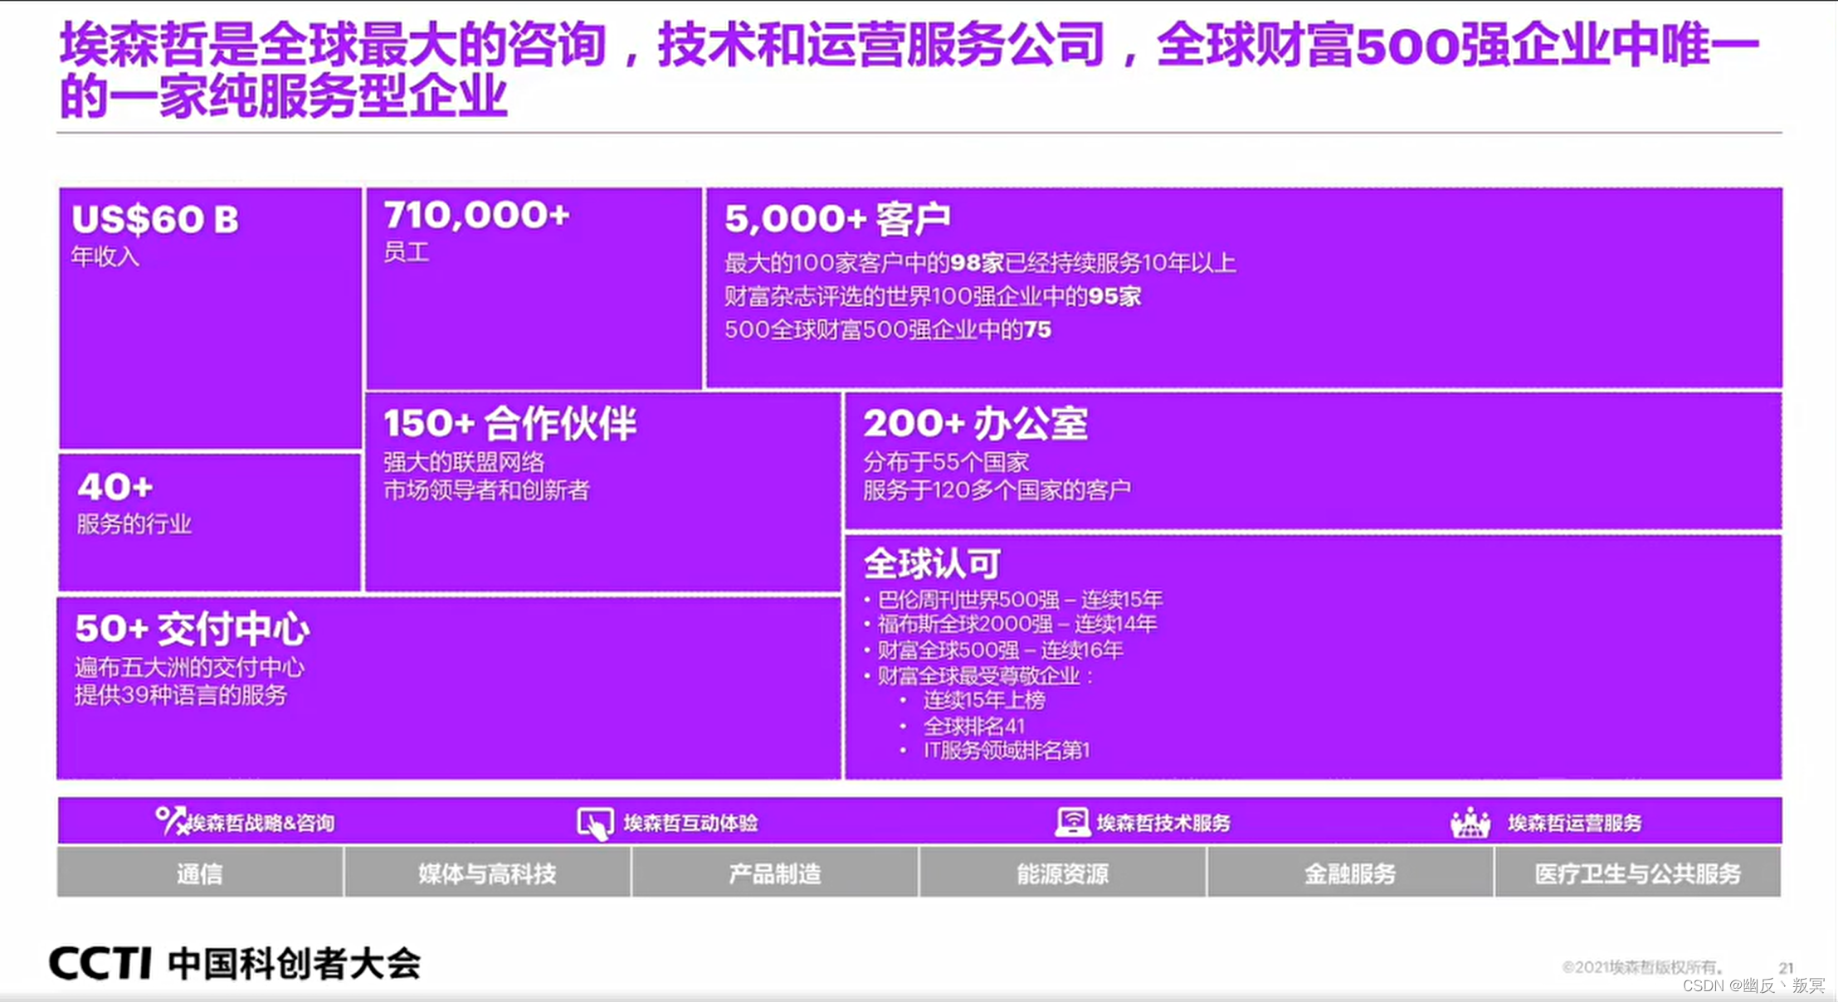Click the 埃森哲互动体验 touchscreen icon
Image resolution: width=1838 pixels, height=1002 pixels.
point(595,823)
